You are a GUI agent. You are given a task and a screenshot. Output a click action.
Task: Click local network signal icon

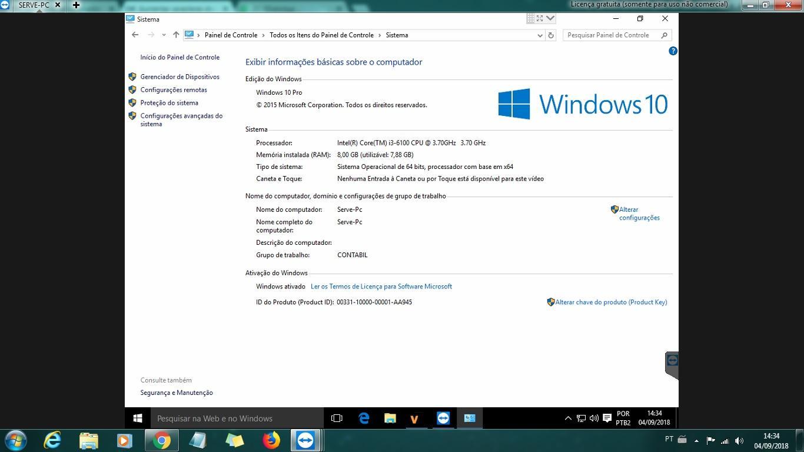(x=725, y=440)
